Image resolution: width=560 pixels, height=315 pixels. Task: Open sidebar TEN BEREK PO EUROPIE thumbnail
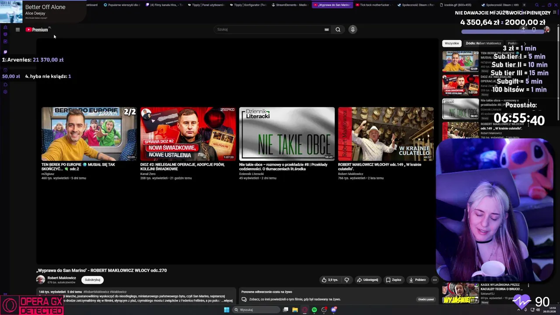pos(460,61)
